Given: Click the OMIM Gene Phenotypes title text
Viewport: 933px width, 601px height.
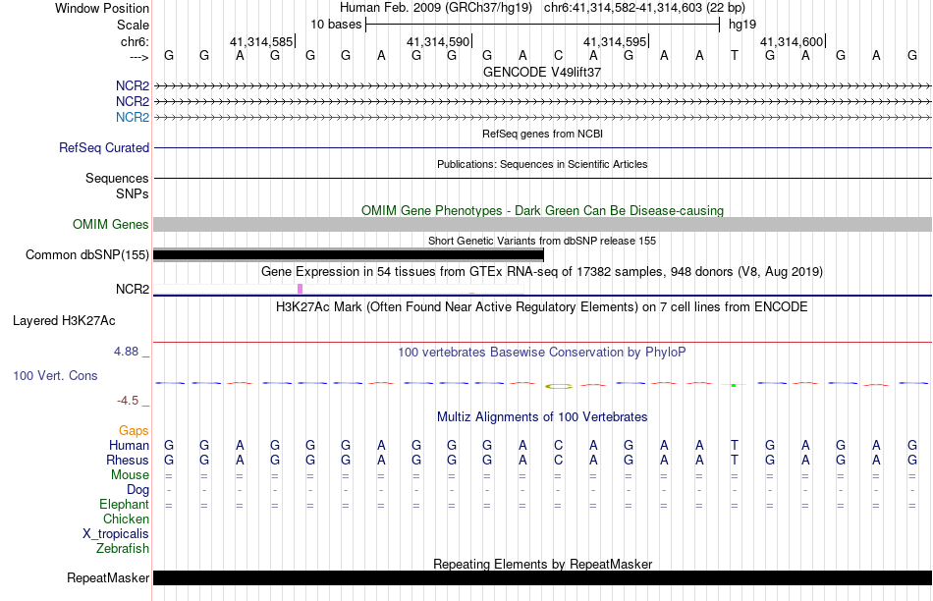Looking at the screenshot, I should [543, 211].
